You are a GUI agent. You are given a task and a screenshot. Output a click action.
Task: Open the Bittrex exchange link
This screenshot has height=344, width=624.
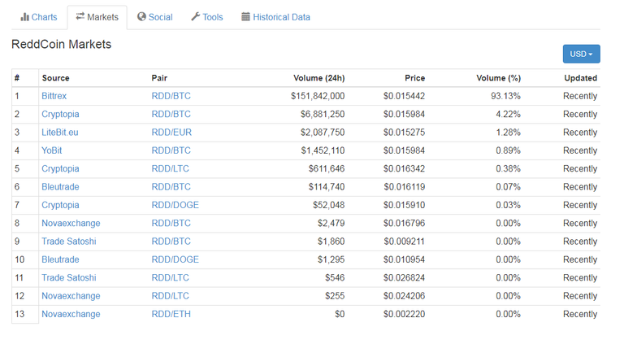54,96
